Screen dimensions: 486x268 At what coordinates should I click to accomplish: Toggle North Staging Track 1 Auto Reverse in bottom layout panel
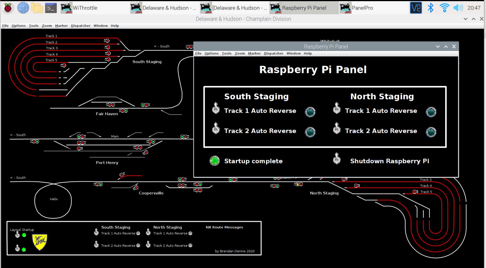[x=148, y=232]
